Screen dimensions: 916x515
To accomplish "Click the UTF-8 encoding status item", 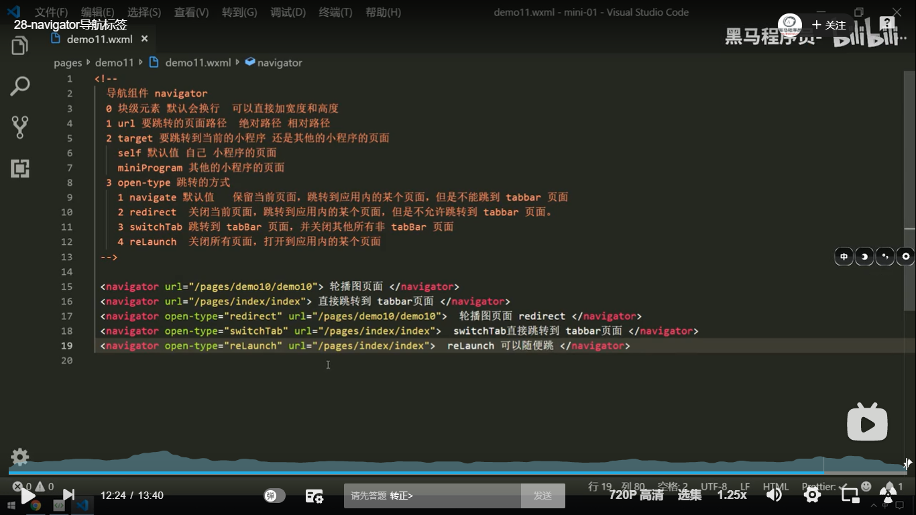I will point(713,487).
